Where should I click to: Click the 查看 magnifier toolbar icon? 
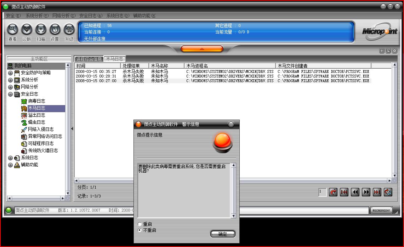(x=12, y=29)
